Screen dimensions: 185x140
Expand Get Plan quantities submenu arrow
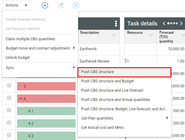point(167,118)
